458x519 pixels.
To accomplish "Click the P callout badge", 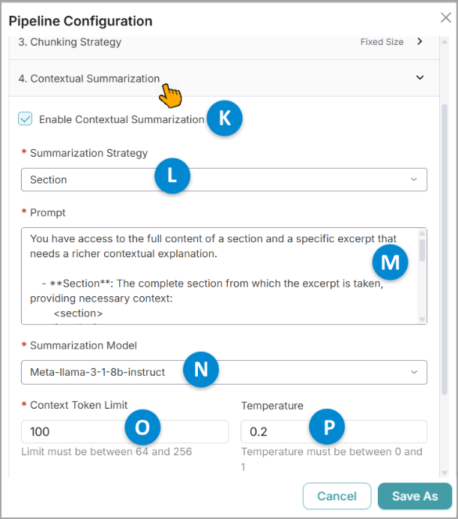I will (327, 427).
